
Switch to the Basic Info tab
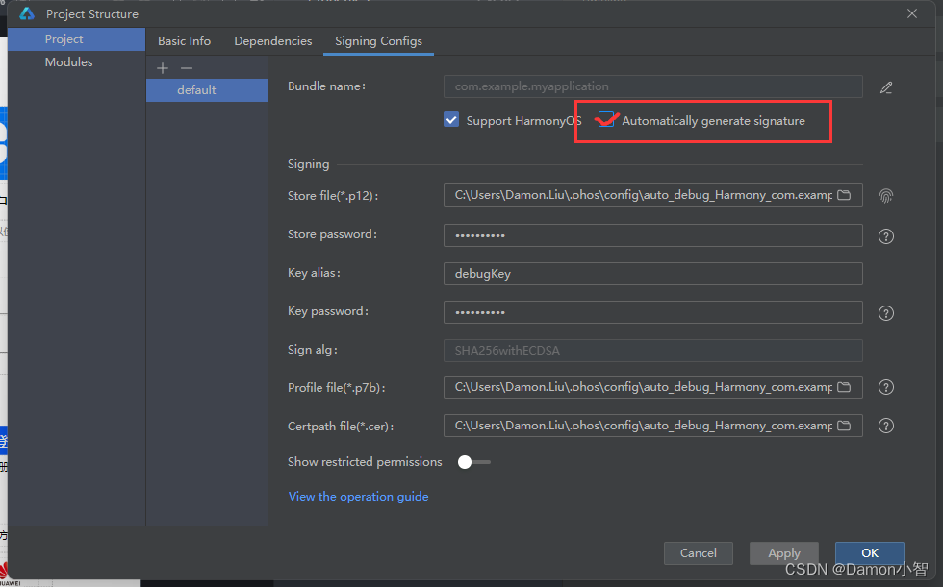[x=184, y=40]
